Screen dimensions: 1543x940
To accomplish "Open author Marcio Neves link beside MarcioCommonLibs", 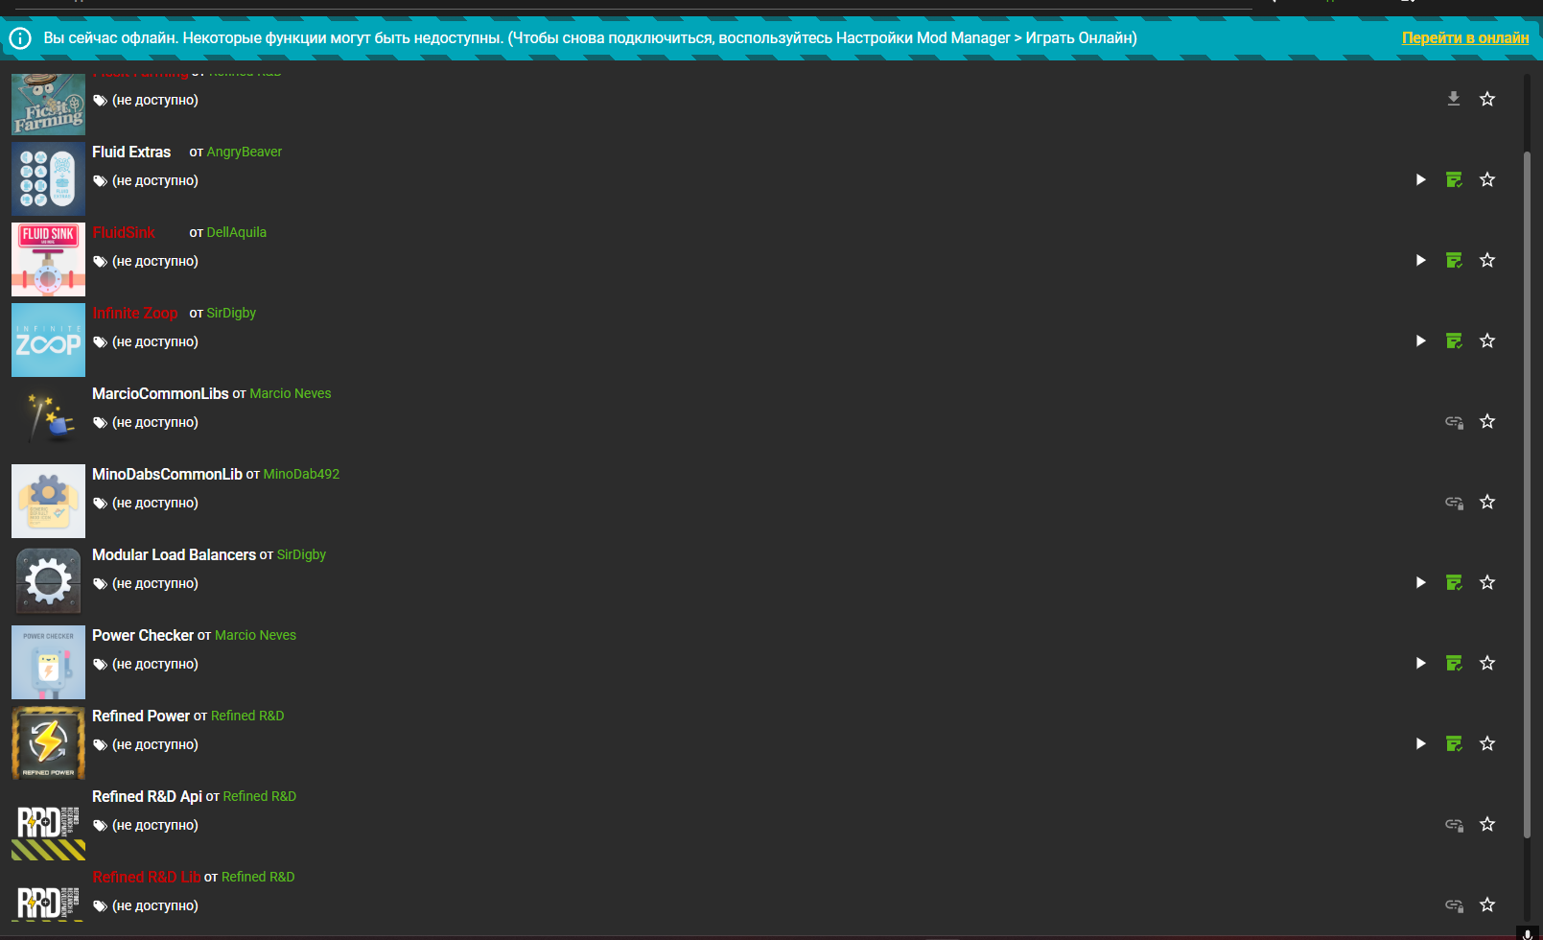I will (x=291, y=393).
